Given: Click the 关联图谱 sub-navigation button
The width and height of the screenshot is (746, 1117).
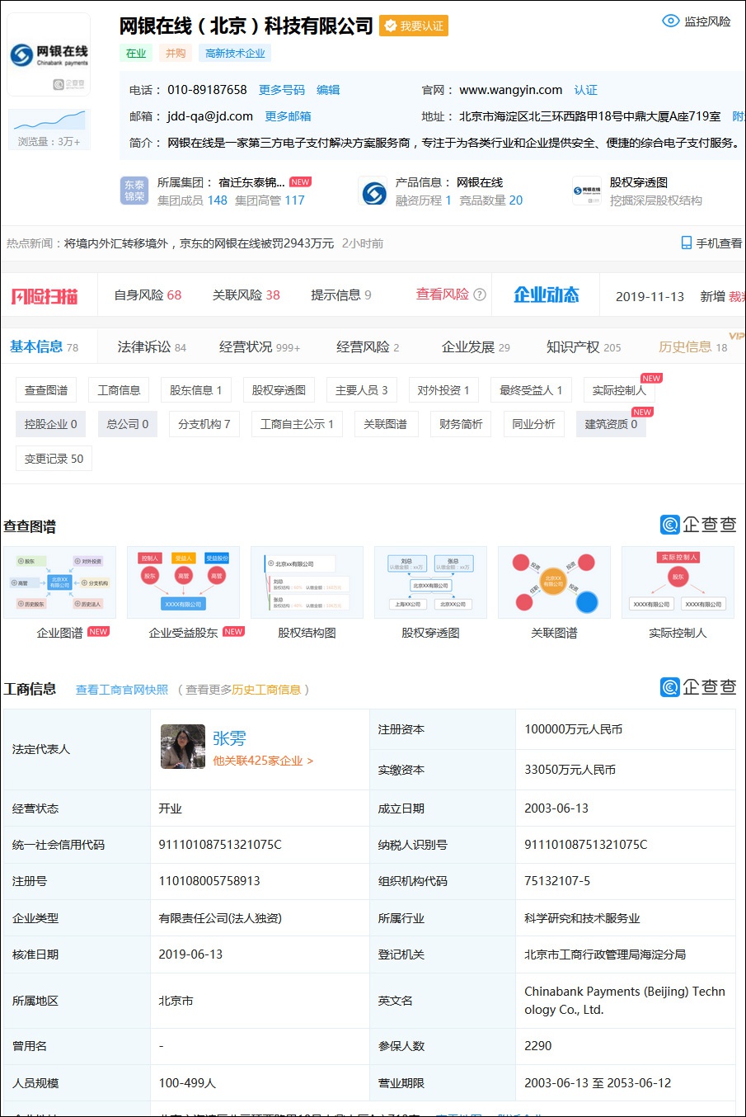Looking at the screenshot, I should [385, 424].
